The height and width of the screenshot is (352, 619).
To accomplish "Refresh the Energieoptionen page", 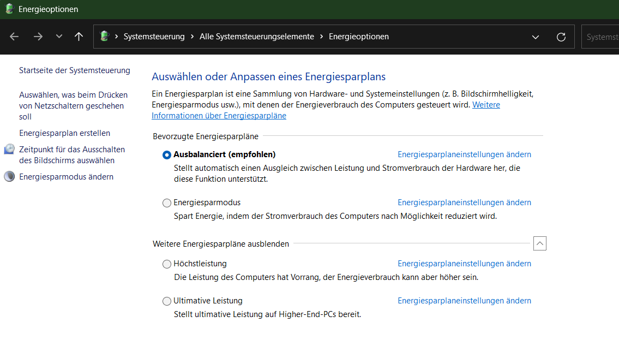I will click(x=561, y=37).
